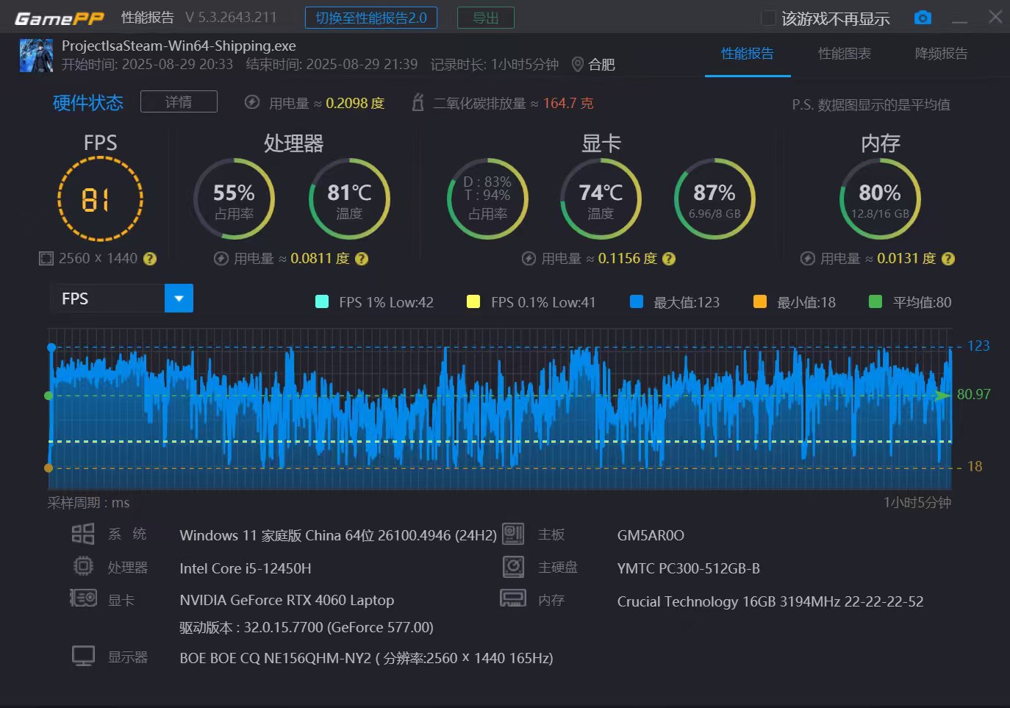Click the blue 最大值 legend color swatch
The image size is (1010, 708).
point(637,301)
